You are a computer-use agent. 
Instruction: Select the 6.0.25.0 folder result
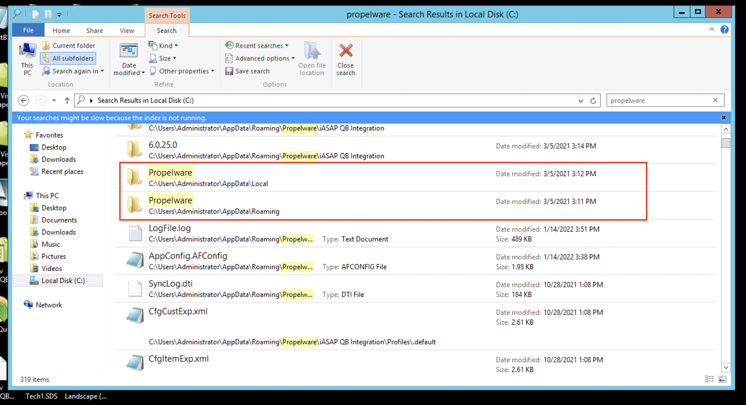click(x=415, y=150)
